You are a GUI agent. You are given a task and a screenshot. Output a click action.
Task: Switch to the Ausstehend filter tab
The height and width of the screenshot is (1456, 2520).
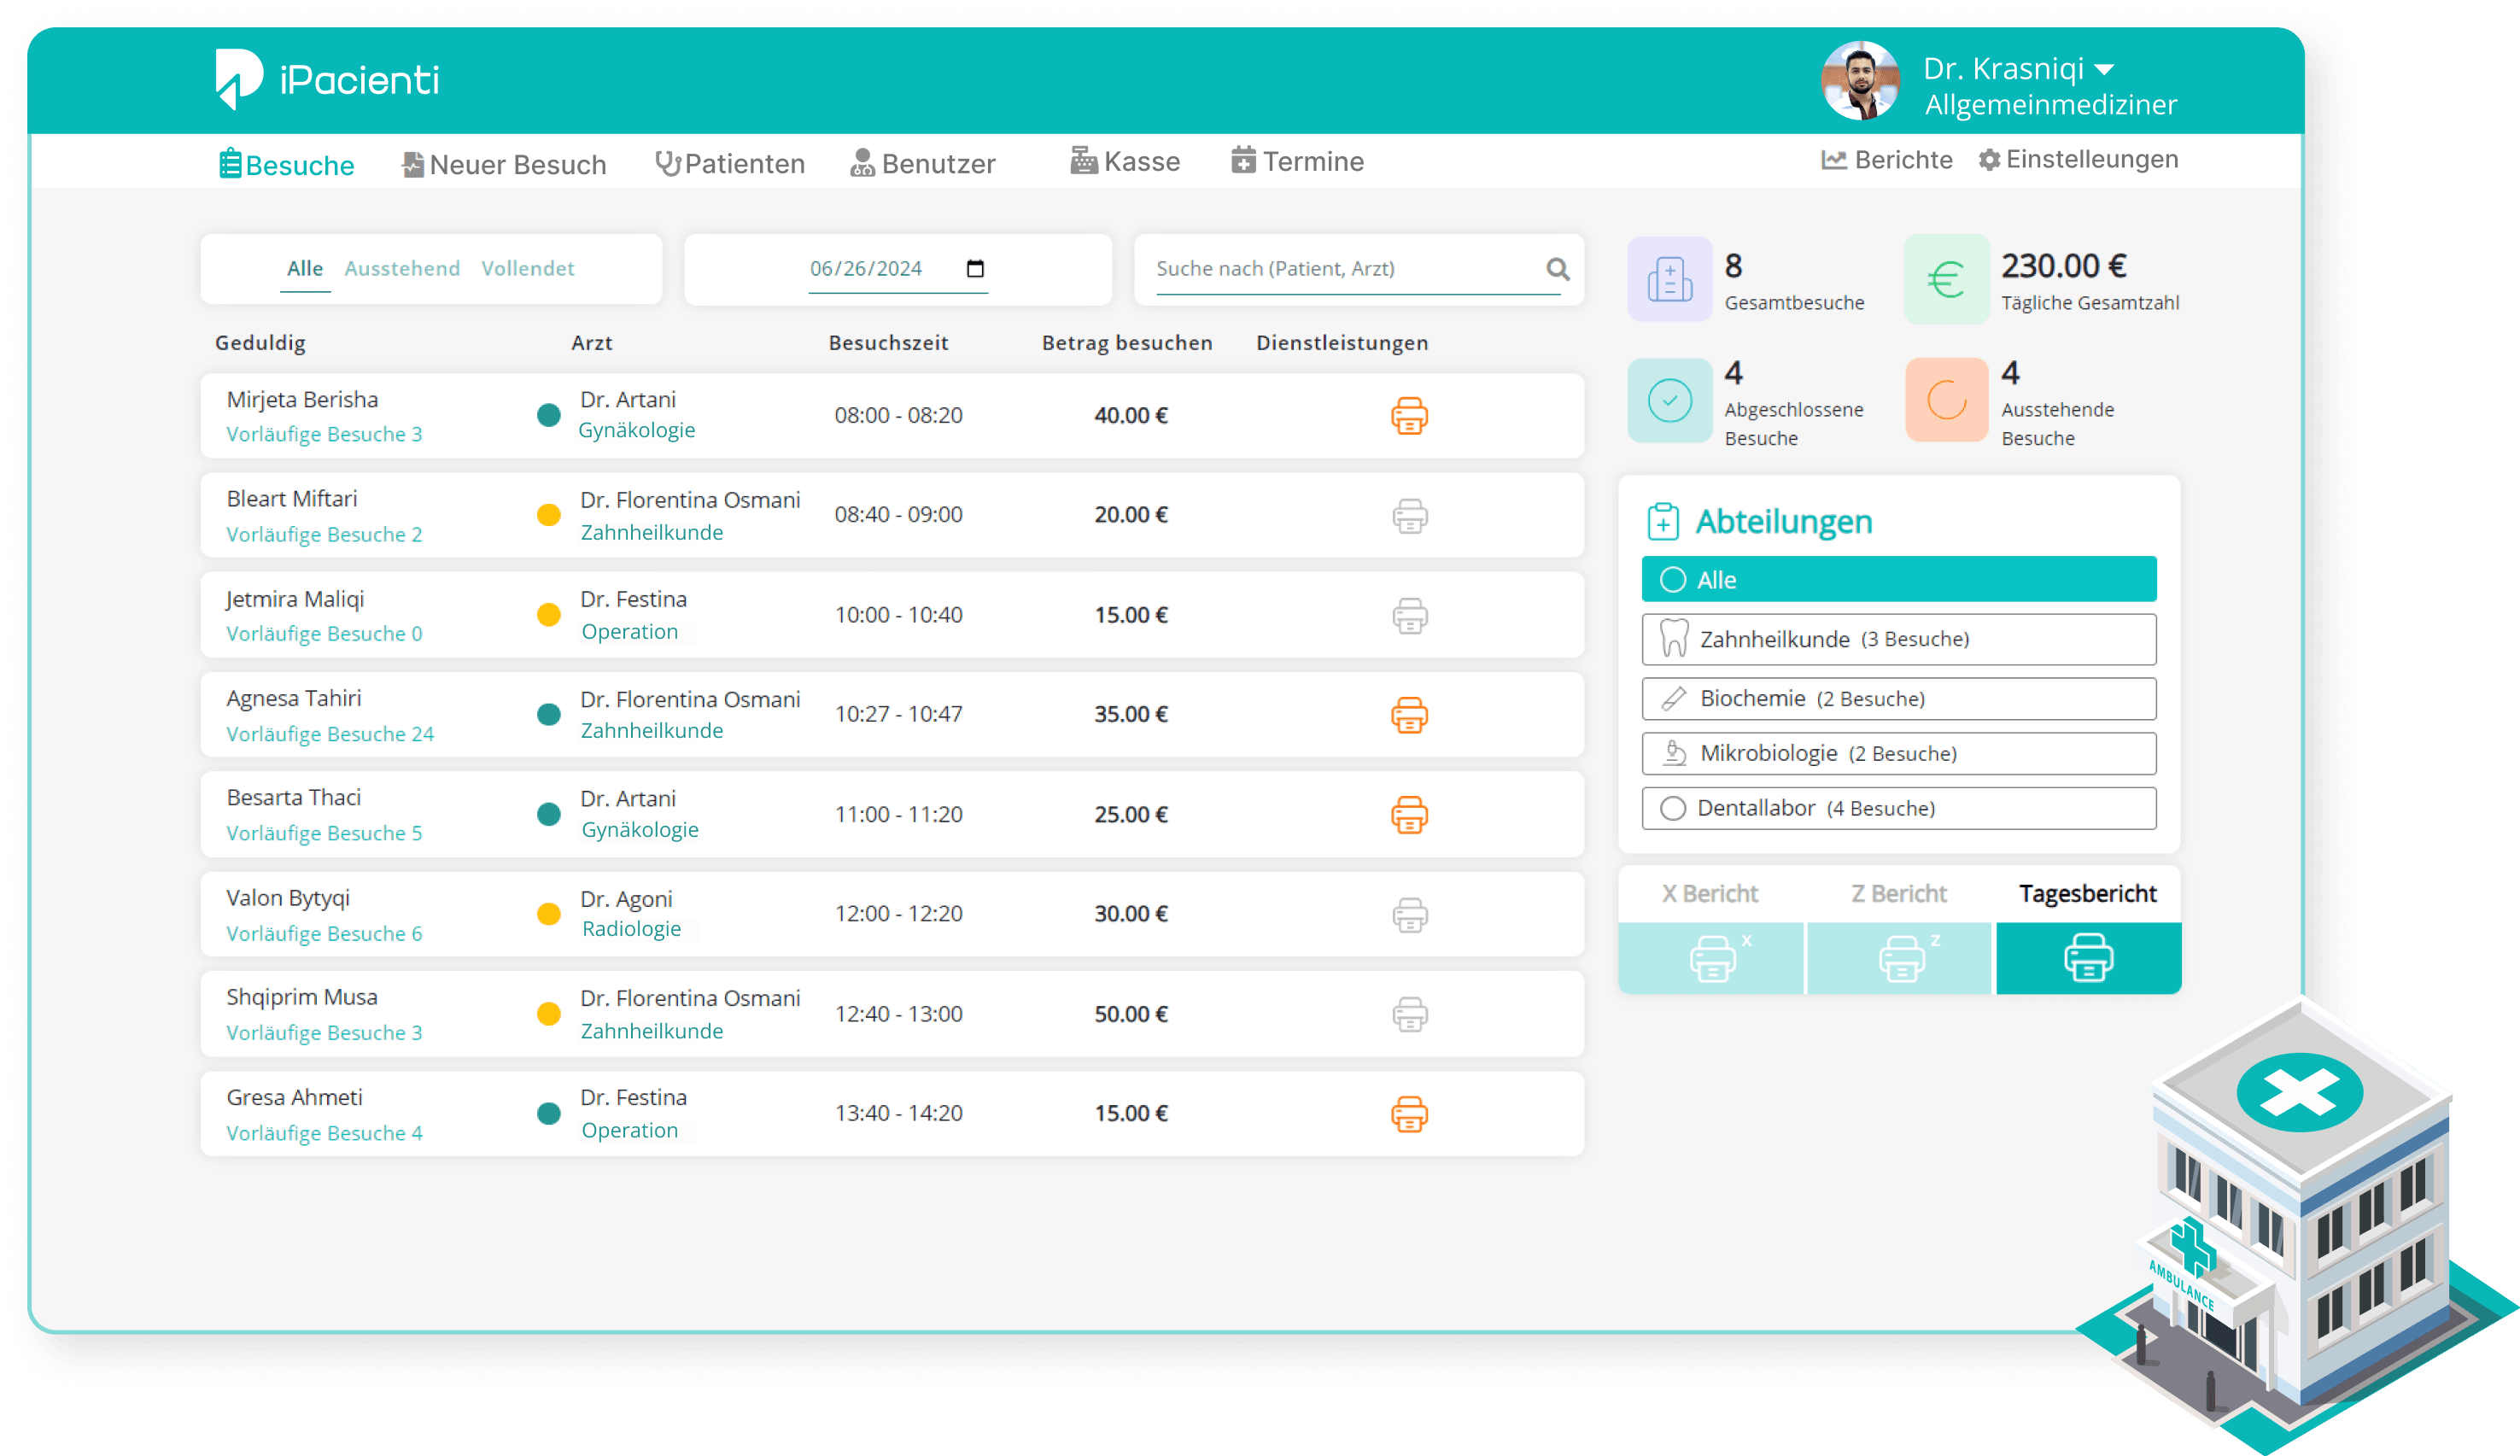click(x=402, y=269)
